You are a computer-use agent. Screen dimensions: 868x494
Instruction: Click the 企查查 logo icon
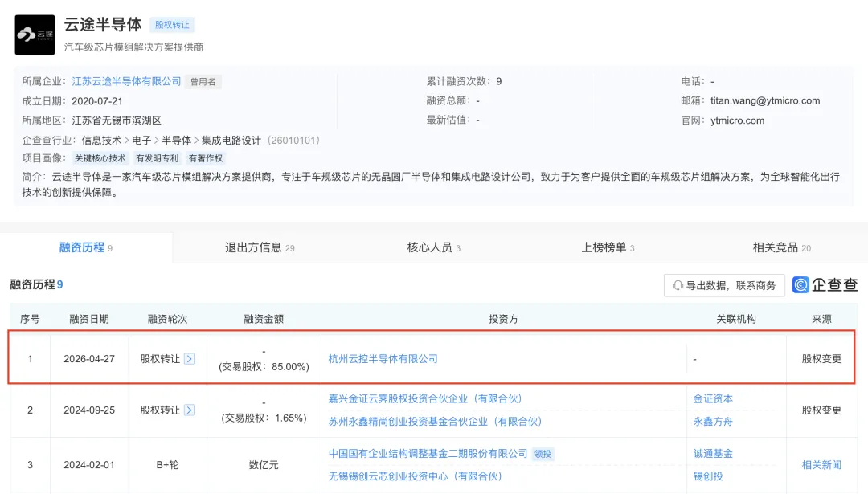[x=800, y=285]
